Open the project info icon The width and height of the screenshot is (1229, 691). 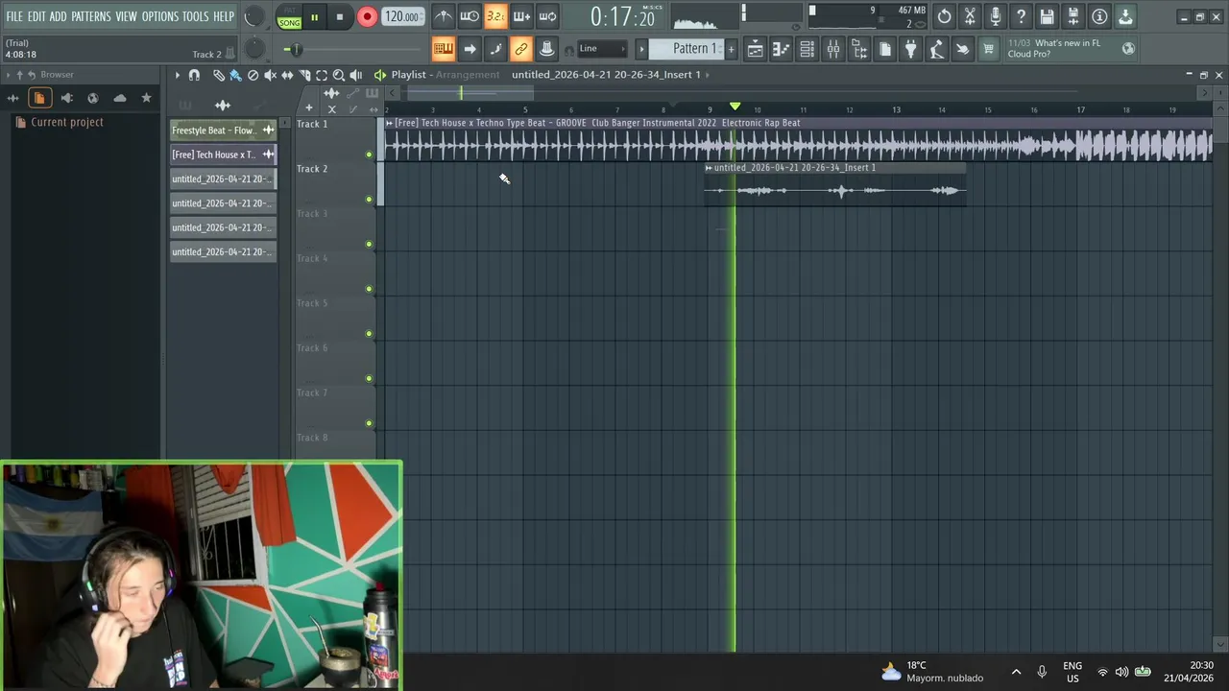(x=1099, y=16)
